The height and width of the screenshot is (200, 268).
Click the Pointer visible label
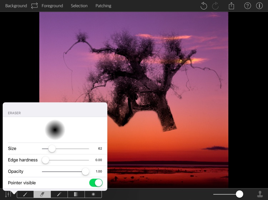(x=22, y=183)
